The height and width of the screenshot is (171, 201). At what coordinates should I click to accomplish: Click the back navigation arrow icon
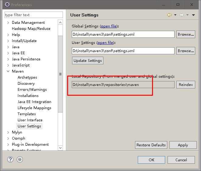coord(169,15)
